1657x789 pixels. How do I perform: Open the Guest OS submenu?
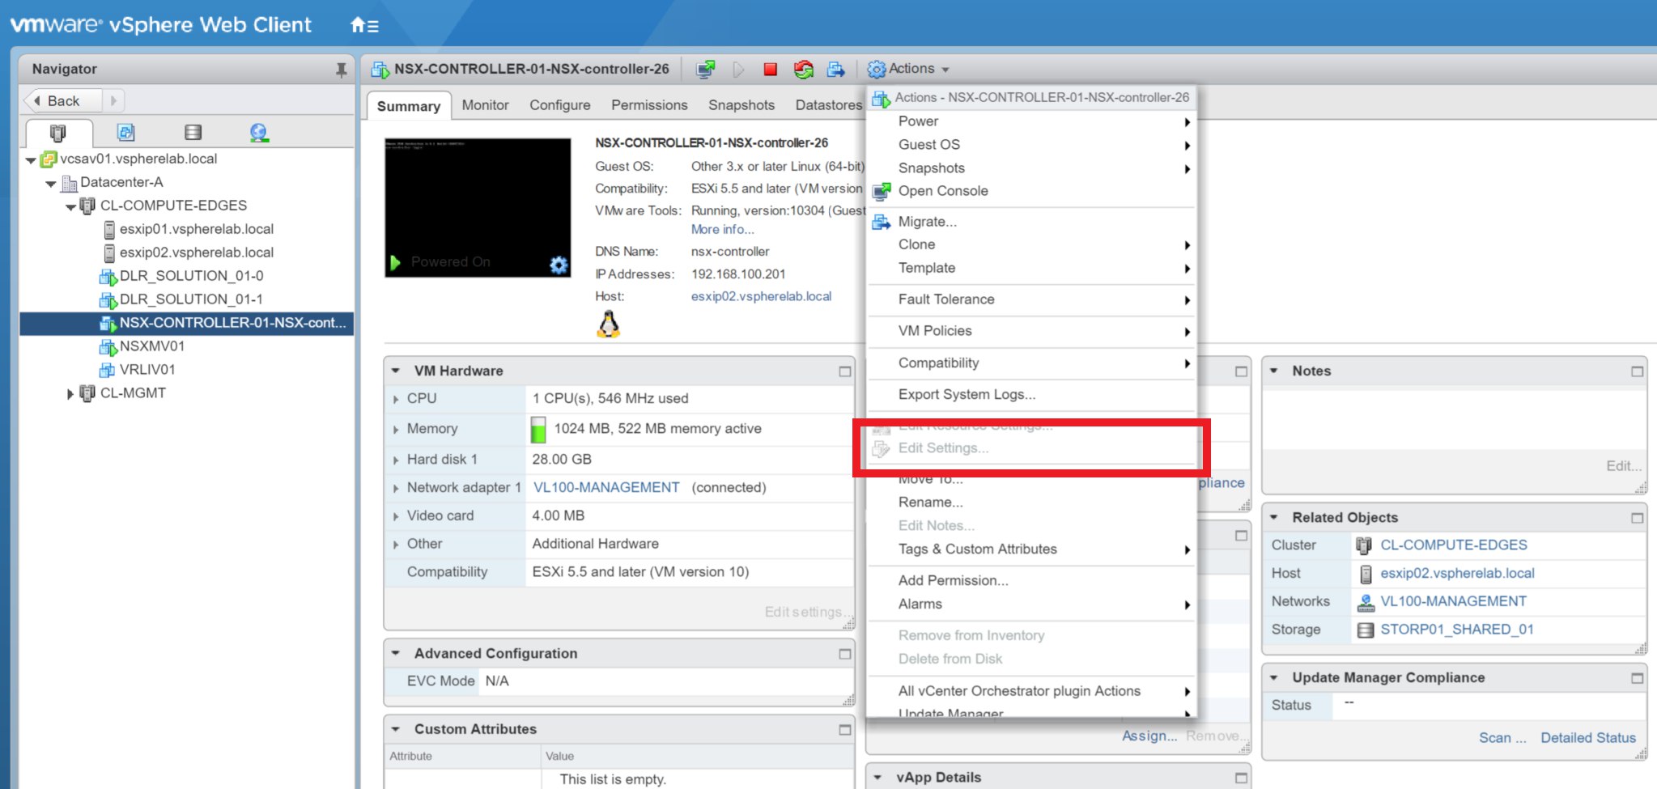click(x=1031, y=145)
